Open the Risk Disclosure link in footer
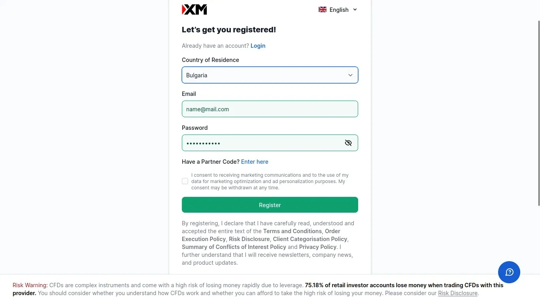The image size is (540, 303). pyautogui.click(x=457, y=293)
